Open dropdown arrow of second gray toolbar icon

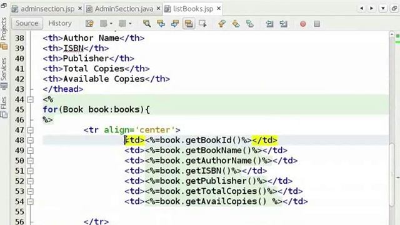point(130,24)
